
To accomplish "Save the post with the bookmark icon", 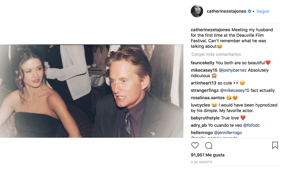I will 275,145.
